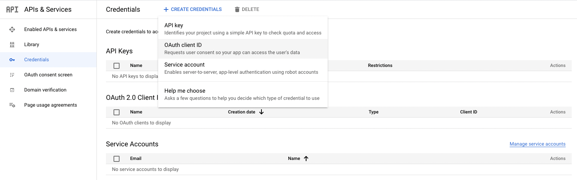The height and width of the screenshot is (180, 577).
Task: Toggle the Create Credentials dropdown
Action: pyautogui.click(x=193, y=9)
